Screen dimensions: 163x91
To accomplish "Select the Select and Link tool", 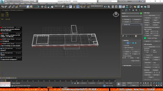I will click(10, 7).
